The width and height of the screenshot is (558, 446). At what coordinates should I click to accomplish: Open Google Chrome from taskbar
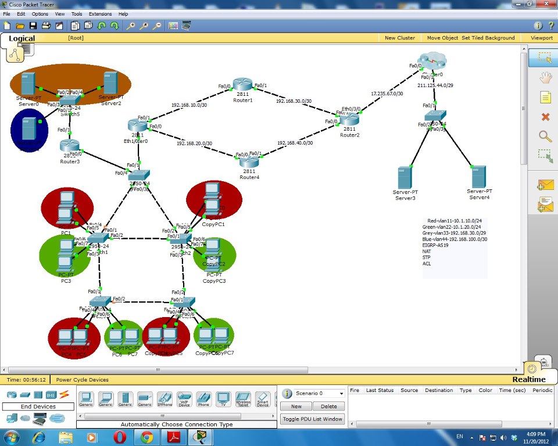tap(146, 437)
